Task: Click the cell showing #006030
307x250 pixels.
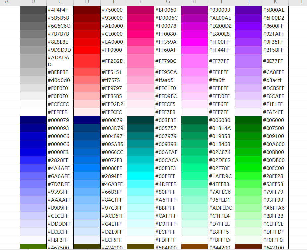Action: [x=221, y=120]
